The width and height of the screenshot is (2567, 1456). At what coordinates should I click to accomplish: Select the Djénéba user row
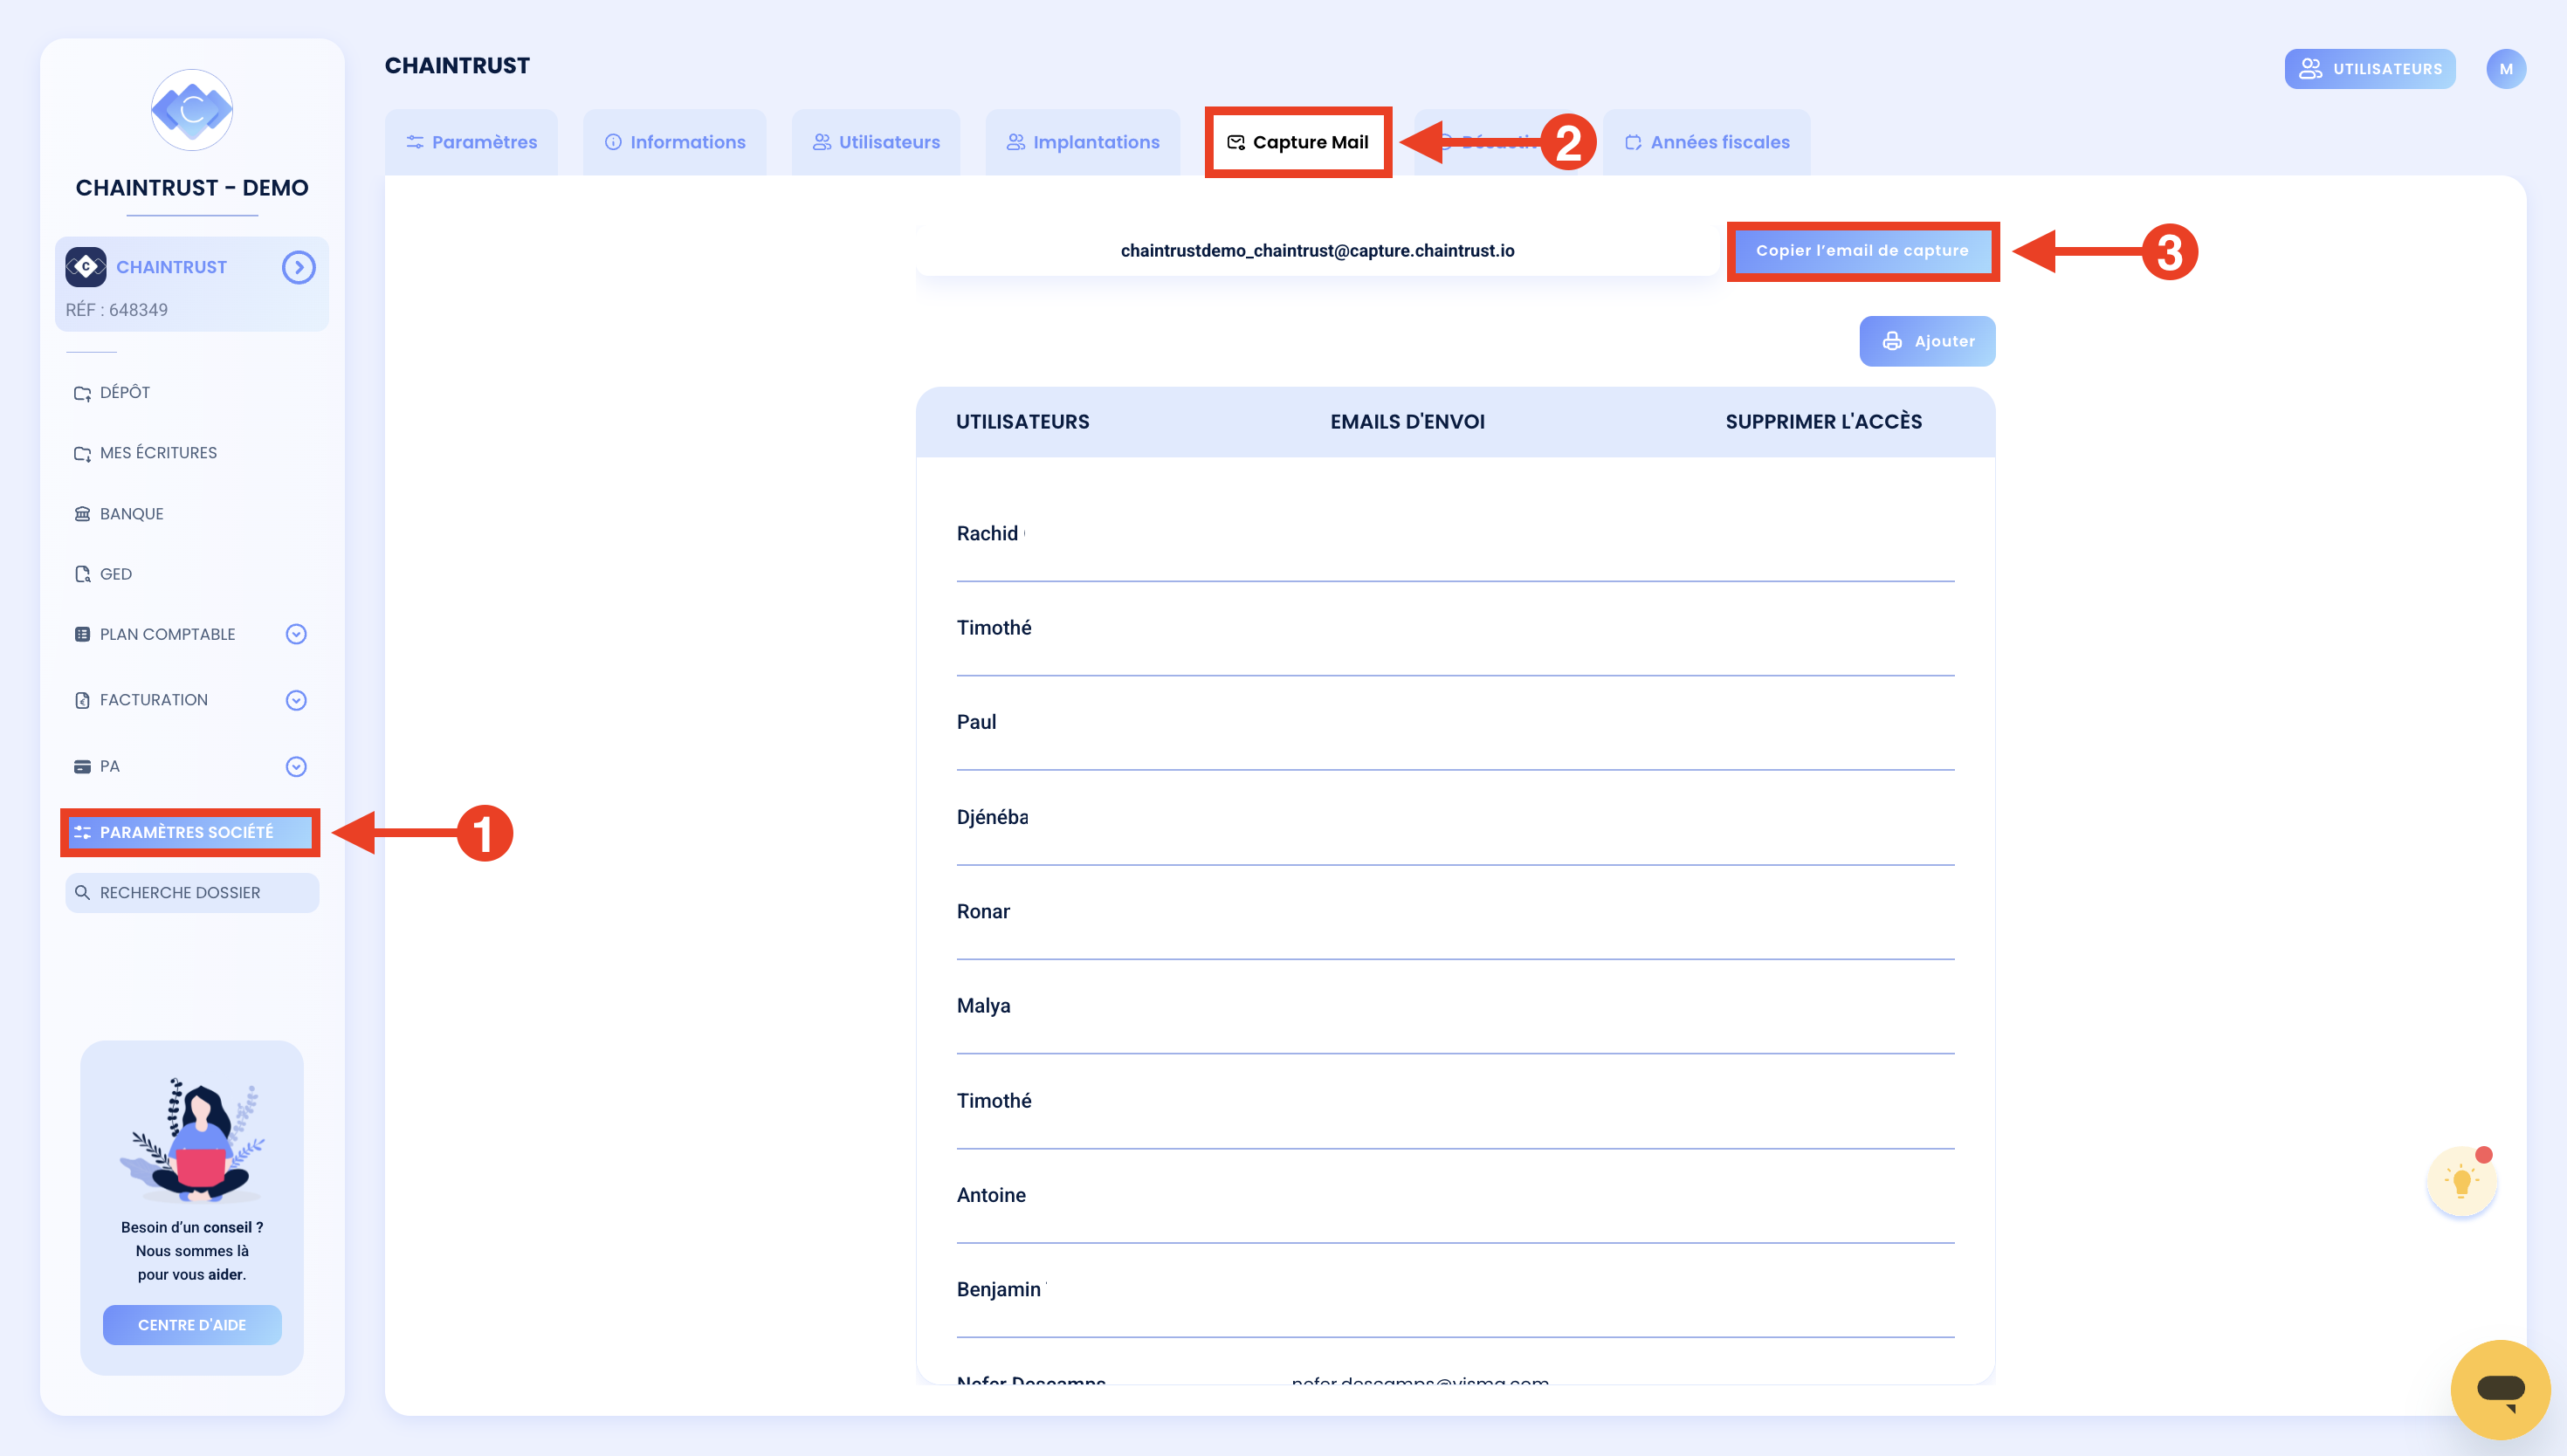click(x=1455, y=818)
